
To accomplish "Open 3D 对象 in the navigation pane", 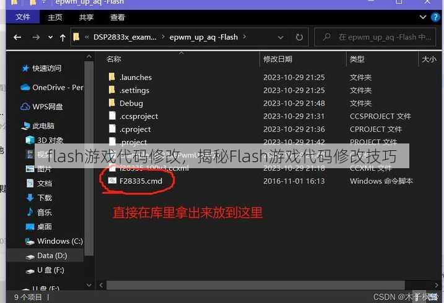I will point(50,140).
